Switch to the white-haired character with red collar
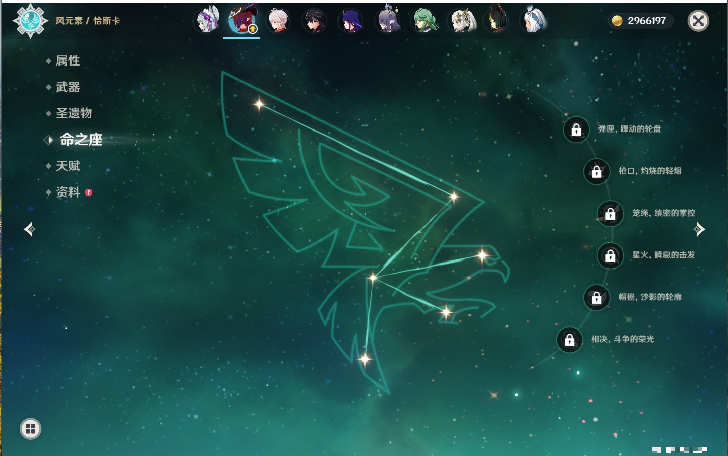728x456 pixels. click(278, 21)
